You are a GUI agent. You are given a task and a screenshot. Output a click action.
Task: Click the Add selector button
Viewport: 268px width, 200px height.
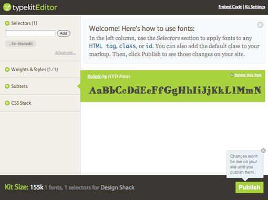[64, 34]
